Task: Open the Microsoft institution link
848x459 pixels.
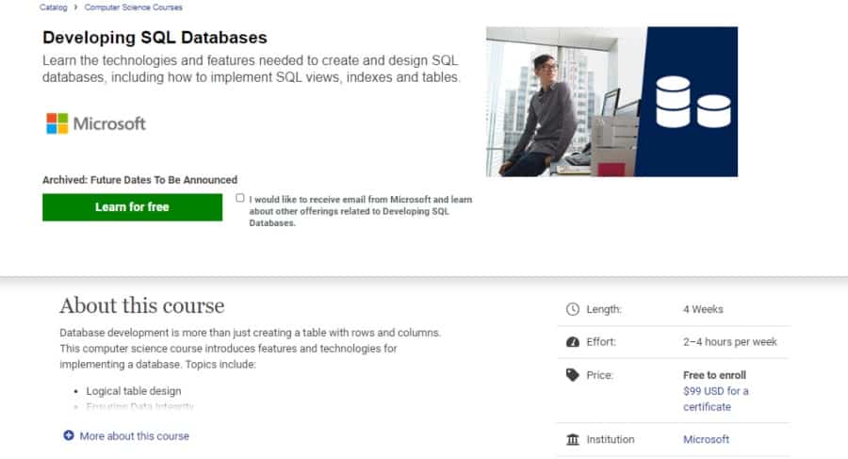Action: point(706,439)
